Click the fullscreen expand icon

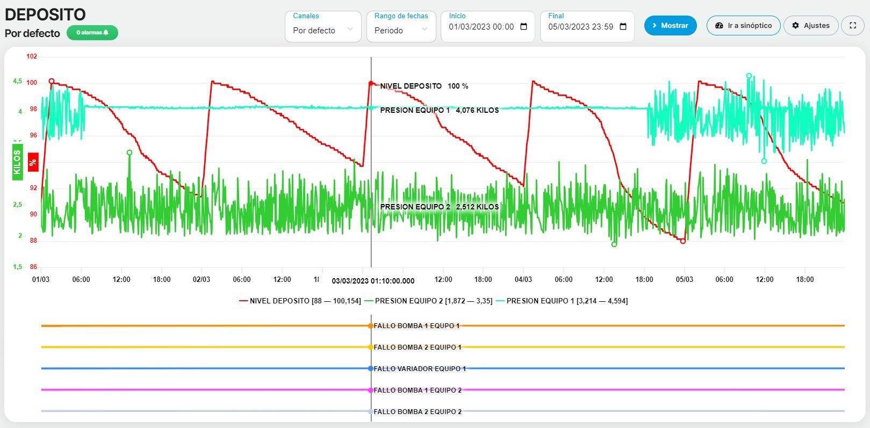852,25
